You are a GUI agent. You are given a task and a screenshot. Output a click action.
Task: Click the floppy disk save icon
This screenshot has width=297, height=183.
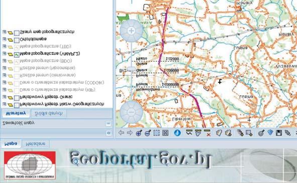[279, 133]
